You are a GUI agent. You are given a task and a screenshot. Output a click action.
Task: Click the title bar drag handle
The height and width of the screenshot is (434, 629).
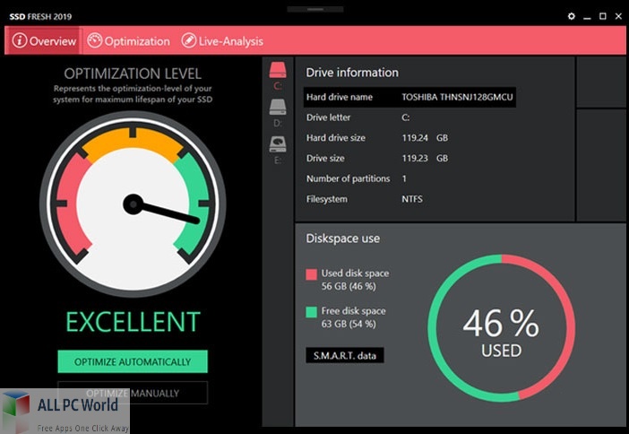click(315, 9)
